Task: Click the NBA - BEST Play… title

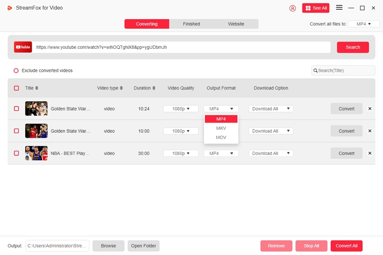Action: pyautogui.click(x=70, y=153)
